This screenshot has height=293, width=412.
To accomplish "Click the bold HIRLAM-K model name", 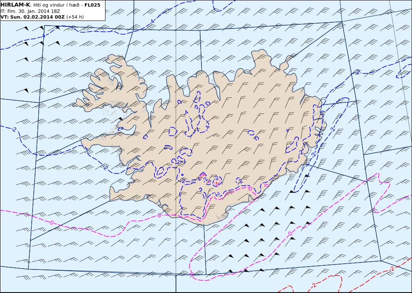I will click(x=16, y=5).
